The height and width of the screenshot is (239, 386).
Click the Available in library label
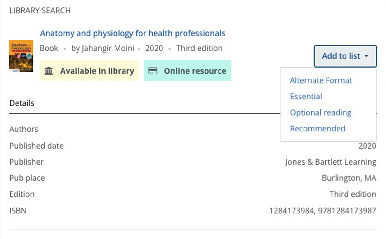[x=97, y=71]
